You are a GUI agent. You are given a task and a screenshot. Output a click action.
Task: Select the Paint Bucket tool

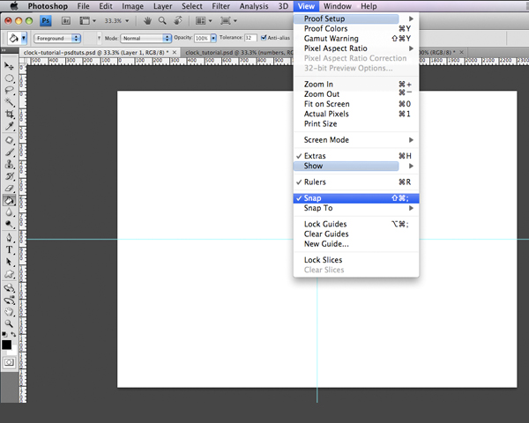(x=10, y=200)
